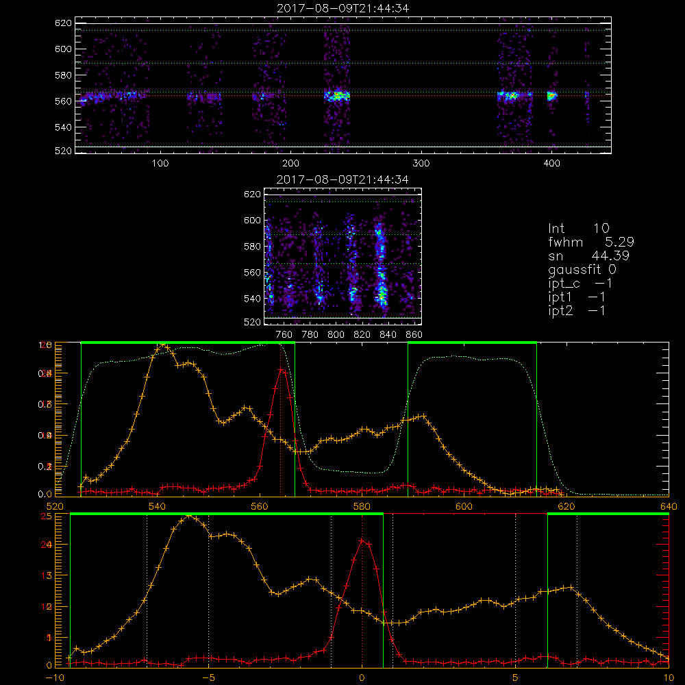This screenshot has width=685, height=685.
Task: Click y-axis label 600 of top spectrogram
Action: (63, 49)
